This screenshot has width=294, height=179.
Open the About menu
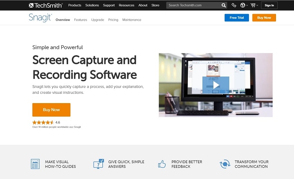[x=143, y=5]
